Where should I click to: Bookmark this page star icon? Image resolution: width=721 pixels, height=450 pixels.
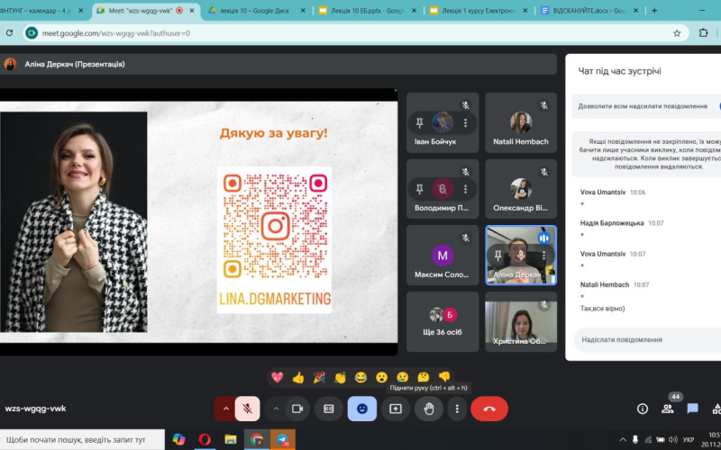(677, 33)
